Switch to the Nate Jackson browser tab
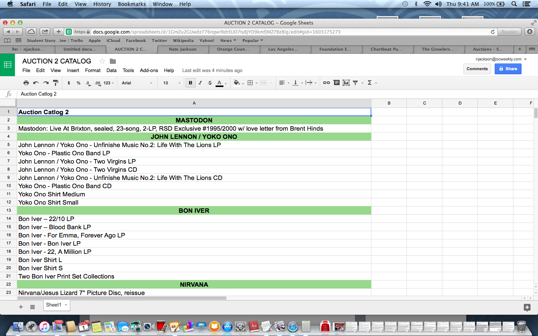Image resolution: width=538 pixels, height=336 pixels. (x=182, y=49)
